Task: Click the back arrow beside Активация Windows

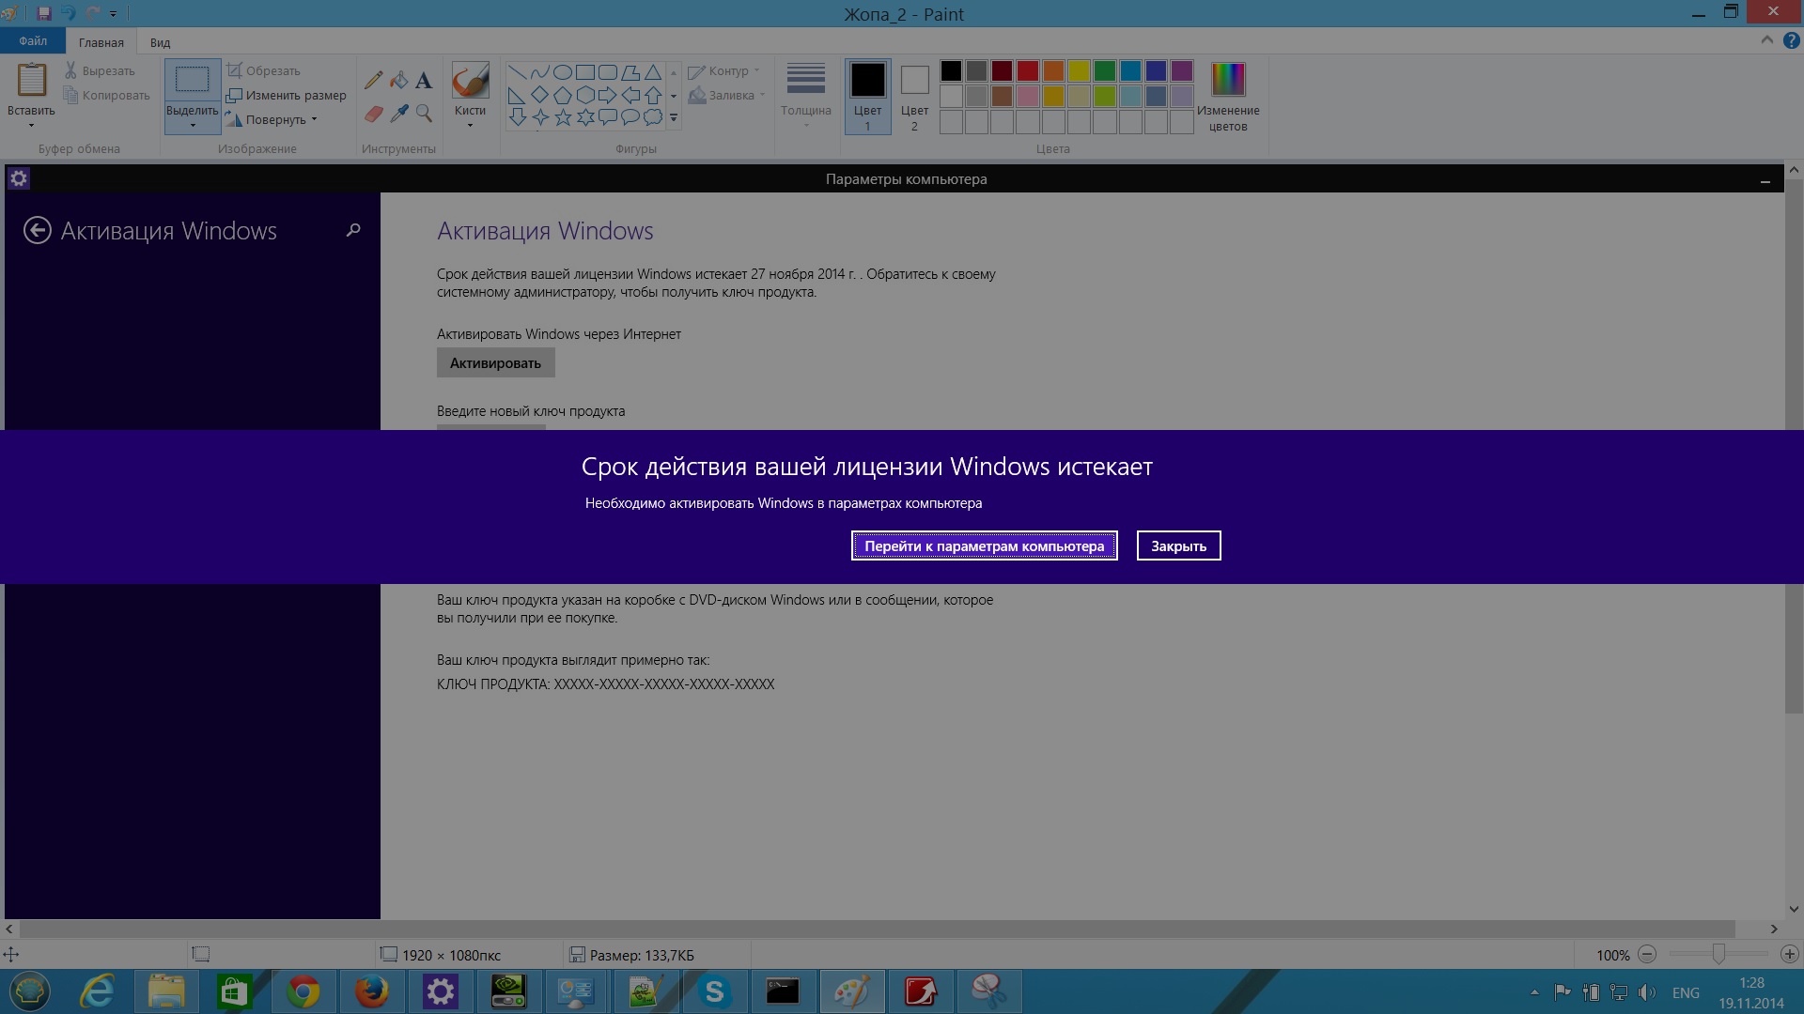Action: tap(37, 230)
